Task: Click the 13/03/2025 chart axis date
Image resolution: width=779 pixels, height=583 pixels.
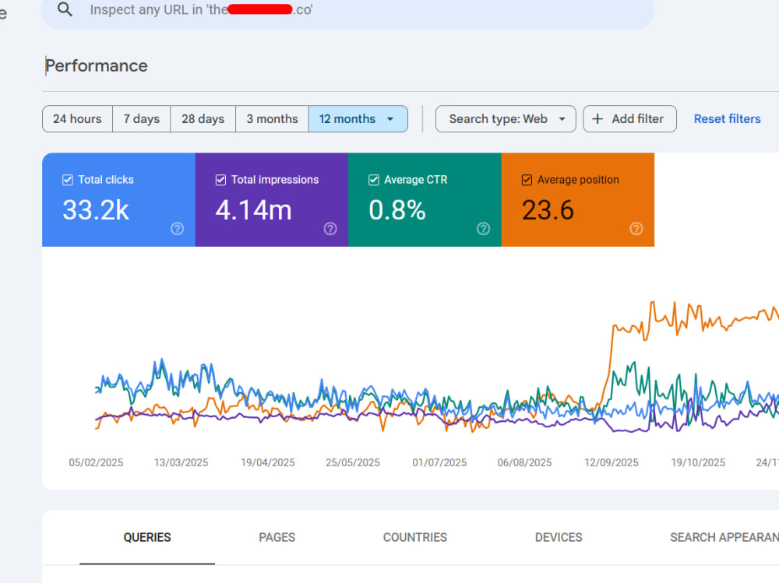Action: click(181, 462)
